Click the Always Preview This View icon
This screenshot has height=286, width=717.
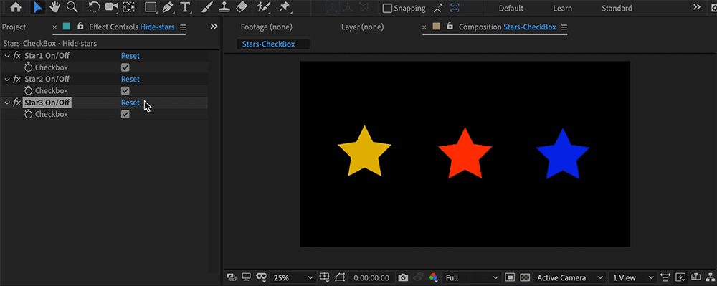click(232, 277)
